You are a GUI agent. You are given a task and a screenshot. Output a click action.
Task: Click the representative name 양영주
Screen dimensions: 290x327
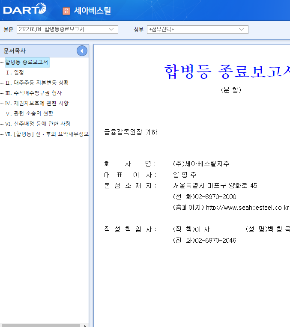tap(185, 175)
